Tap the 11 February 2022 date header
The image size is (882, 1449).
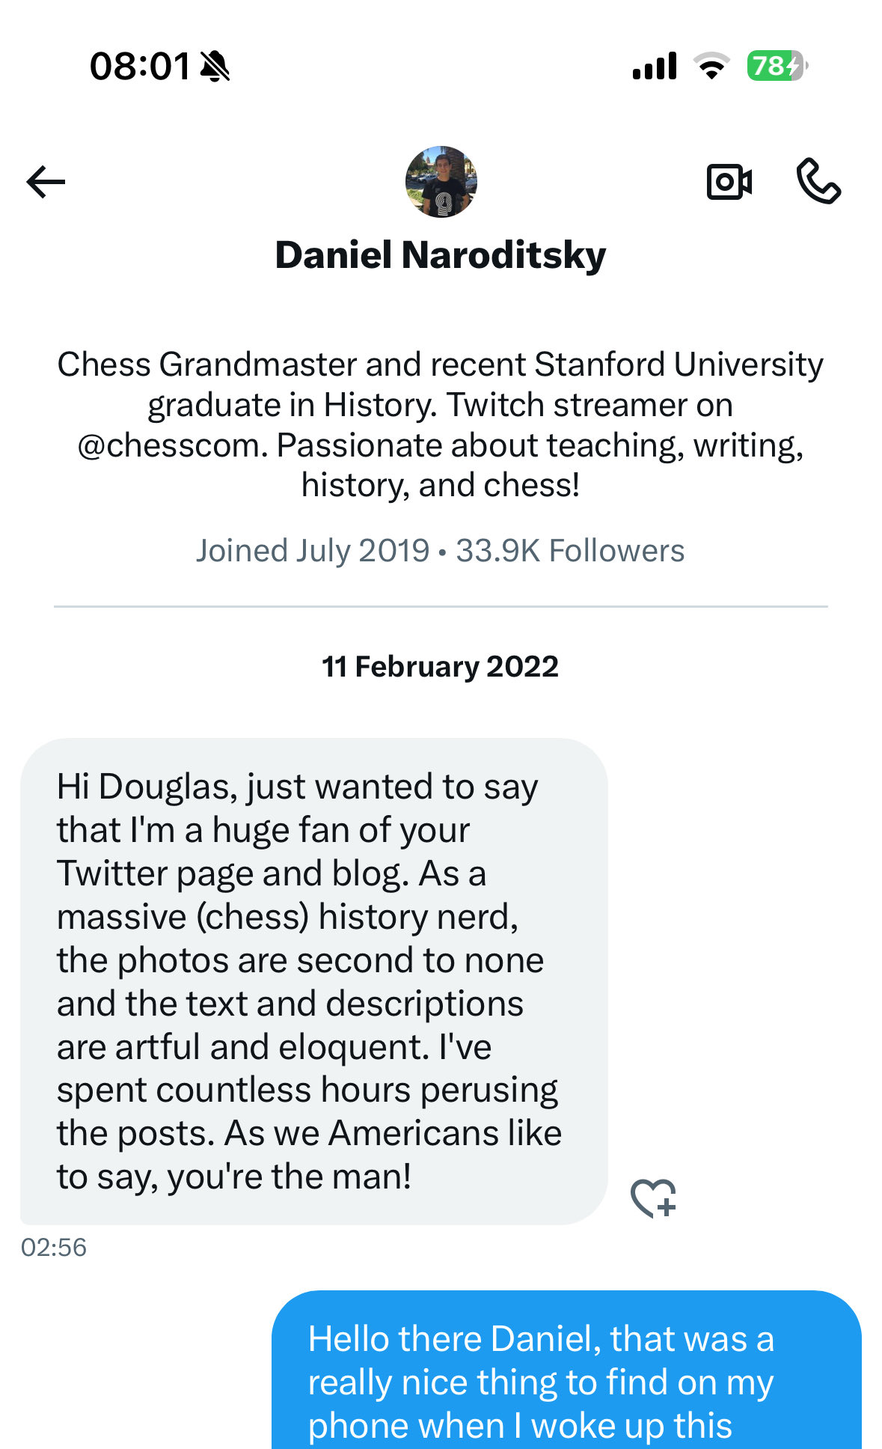coord(440,666)
